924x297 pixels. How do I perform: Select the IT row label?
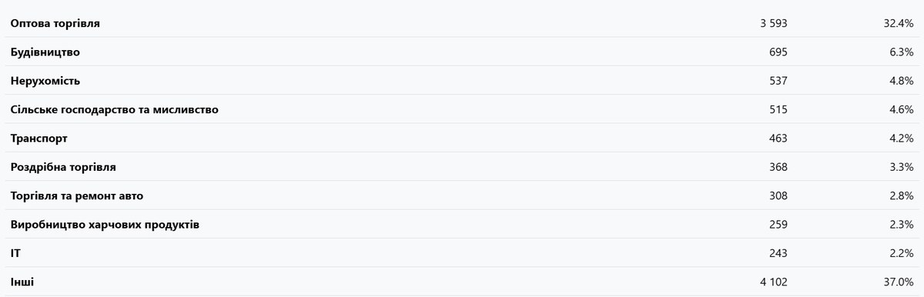click(15, 253)
